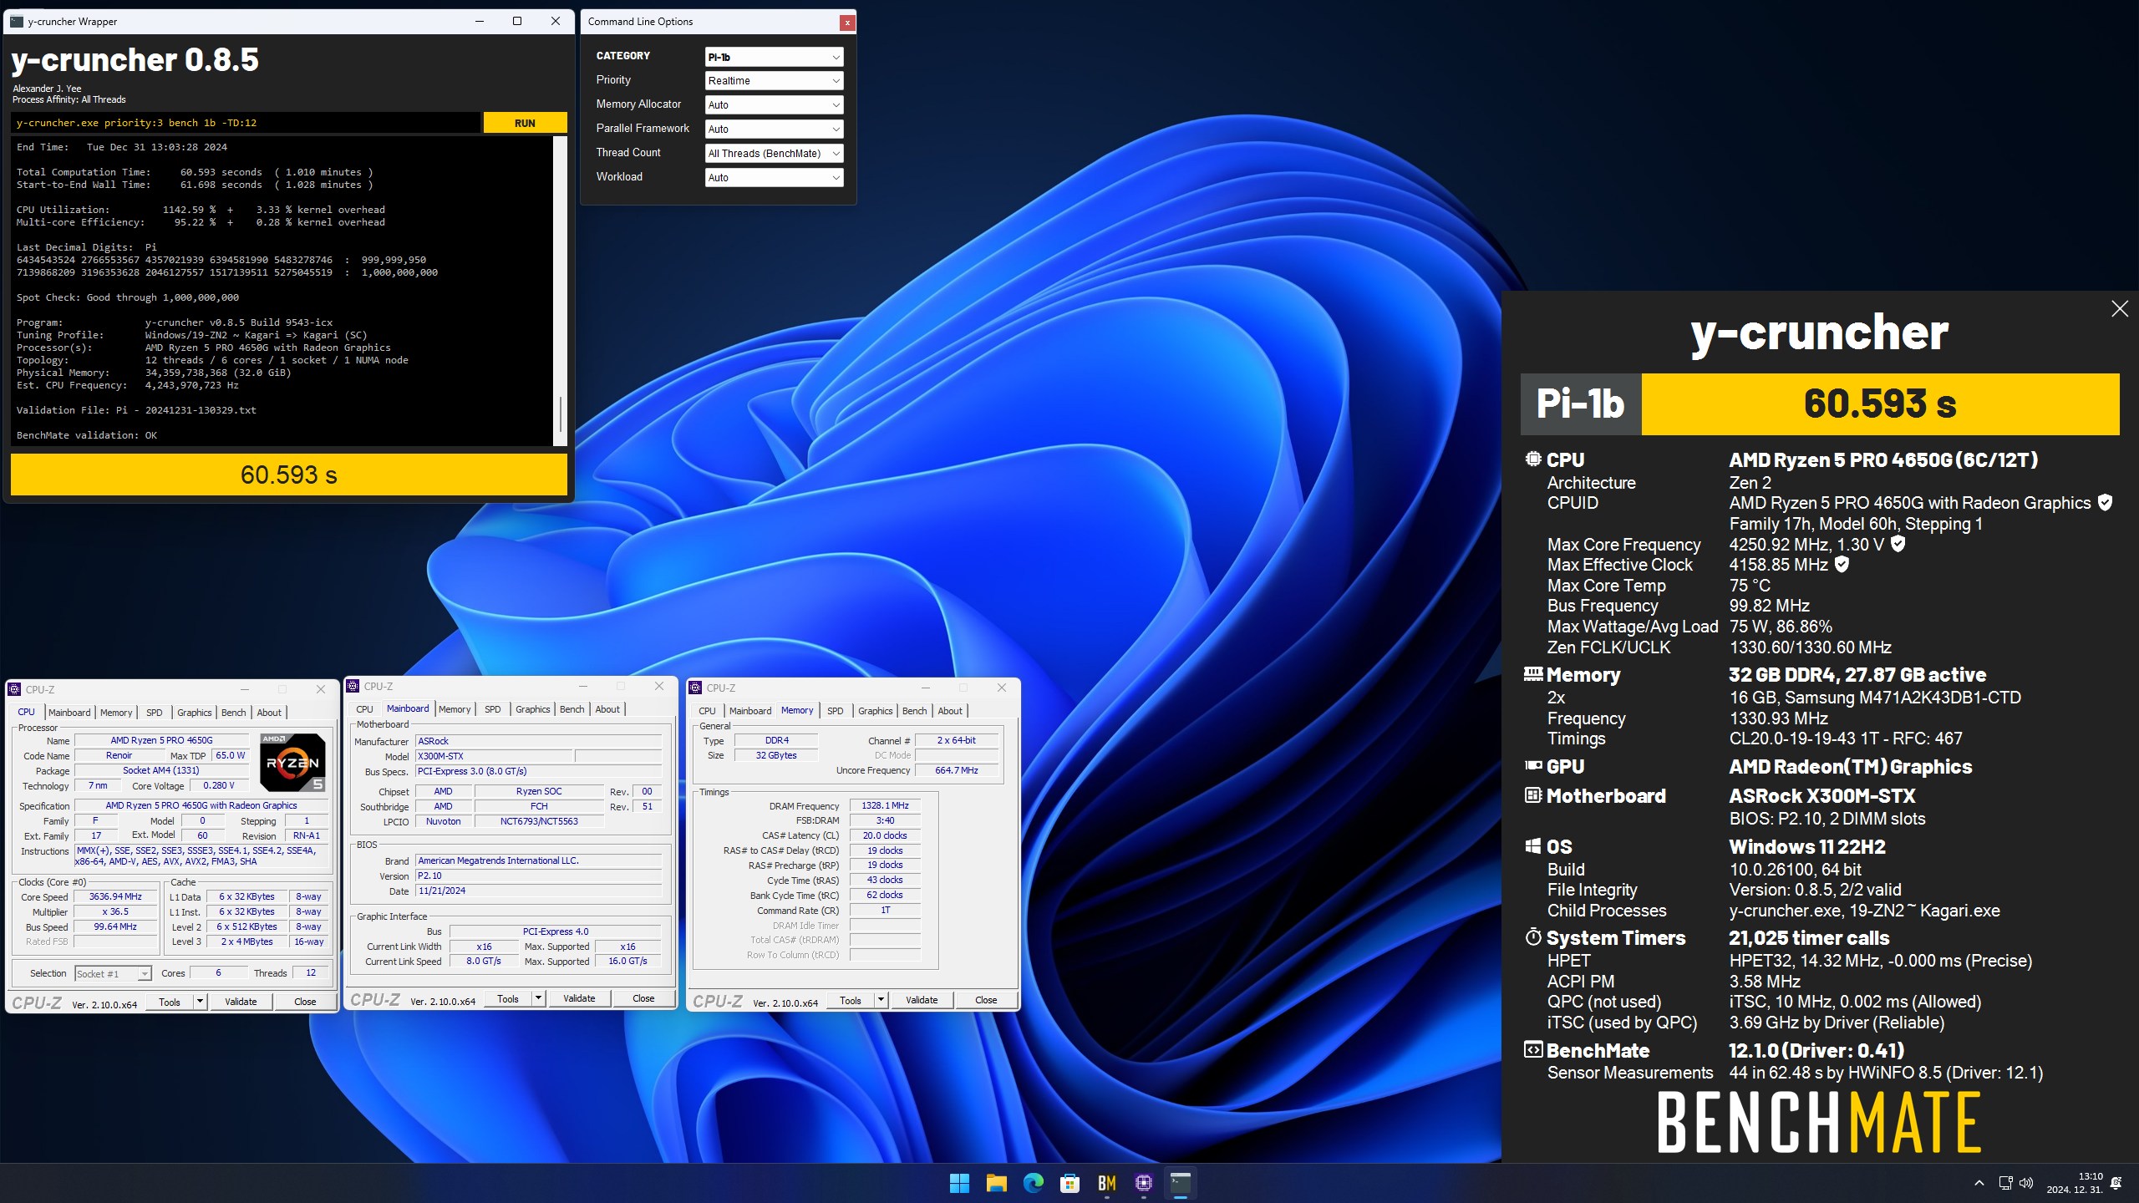Open Memory tab in middle CPU-Z window
The image size is (2139, 1203).
[455, 709]
